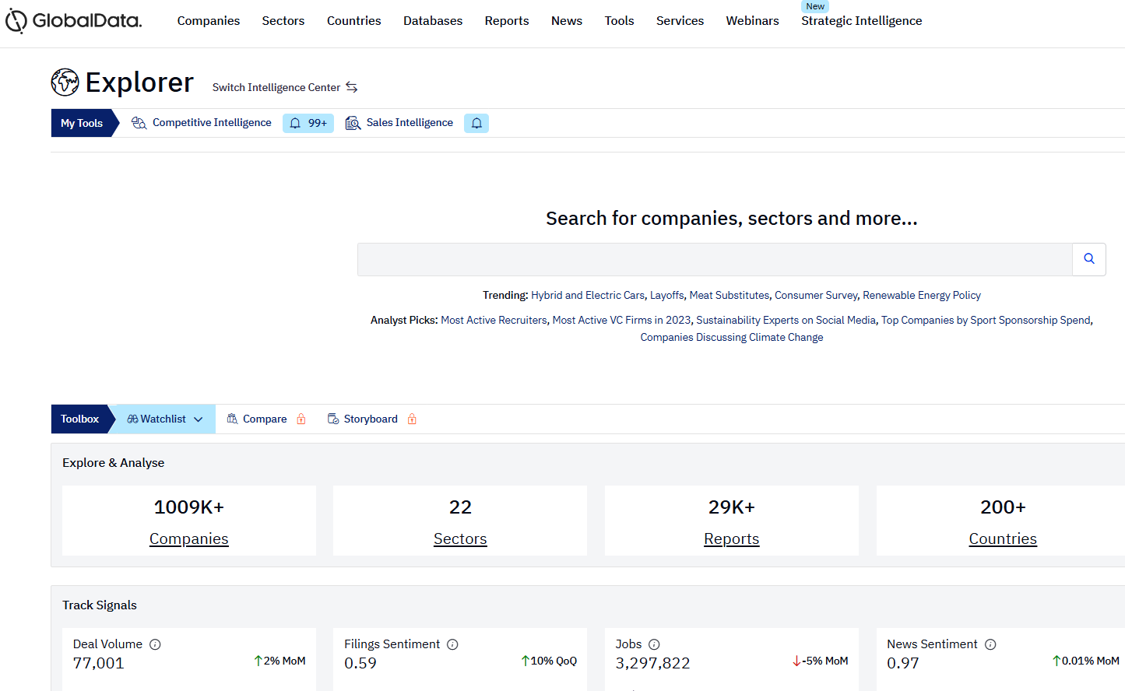
Task: Click the Filings Sentiment value 0.59
Action: click(x=360, y=663)
